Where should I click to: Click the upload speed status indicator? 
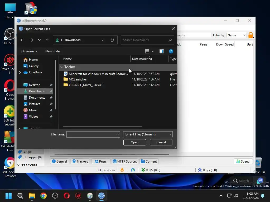(x=207, y=170)
